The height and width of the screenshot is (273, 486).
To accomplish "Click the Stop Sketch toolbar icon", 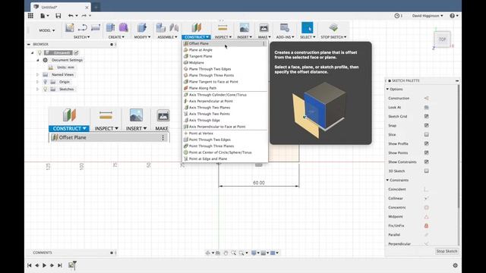I will click(x=333, y=28).
